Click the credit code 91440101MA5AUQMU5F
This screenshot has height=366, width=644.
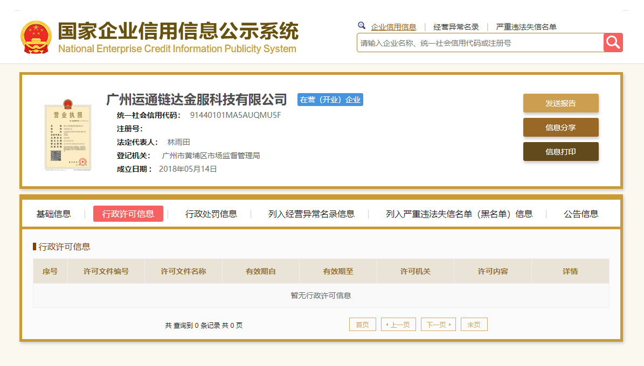tap(236, 115)
